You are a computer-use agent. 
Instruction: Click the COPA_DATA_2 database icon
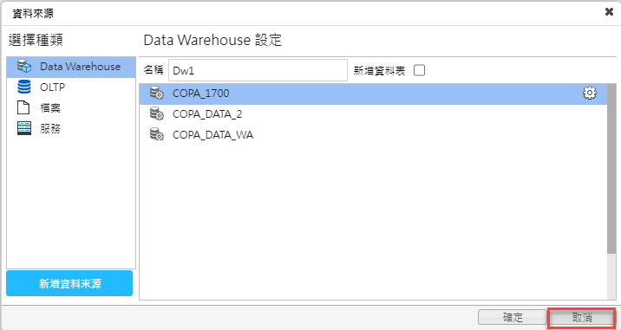[157, 114]
